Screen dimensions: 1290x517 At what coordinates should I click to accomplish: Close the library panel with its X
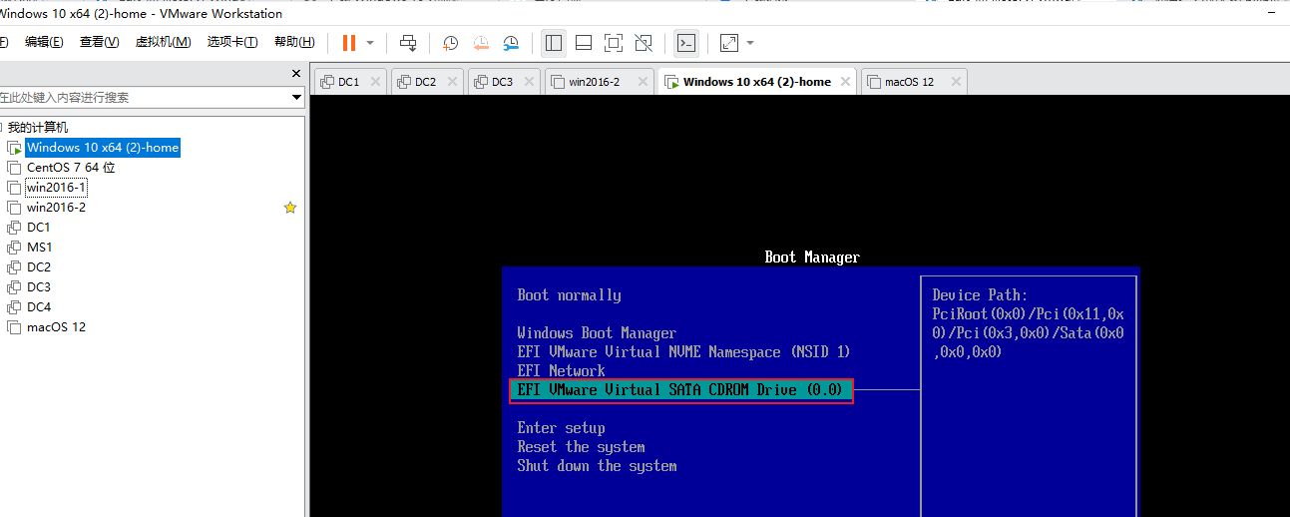[296, 74]
